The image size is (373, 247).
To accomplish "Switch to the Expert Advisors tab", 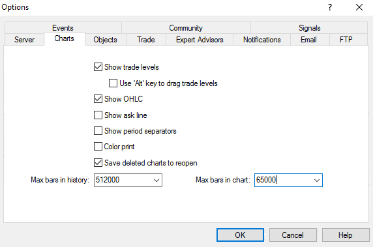I will [200, 40].
